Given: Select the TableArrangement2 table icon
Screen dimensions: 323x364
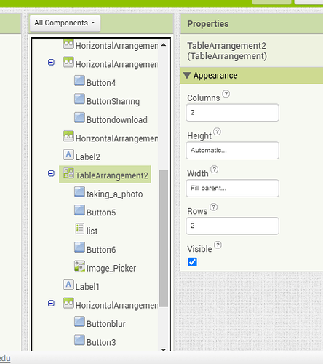Looking at the screenshot, I should (x=68, y=173).
